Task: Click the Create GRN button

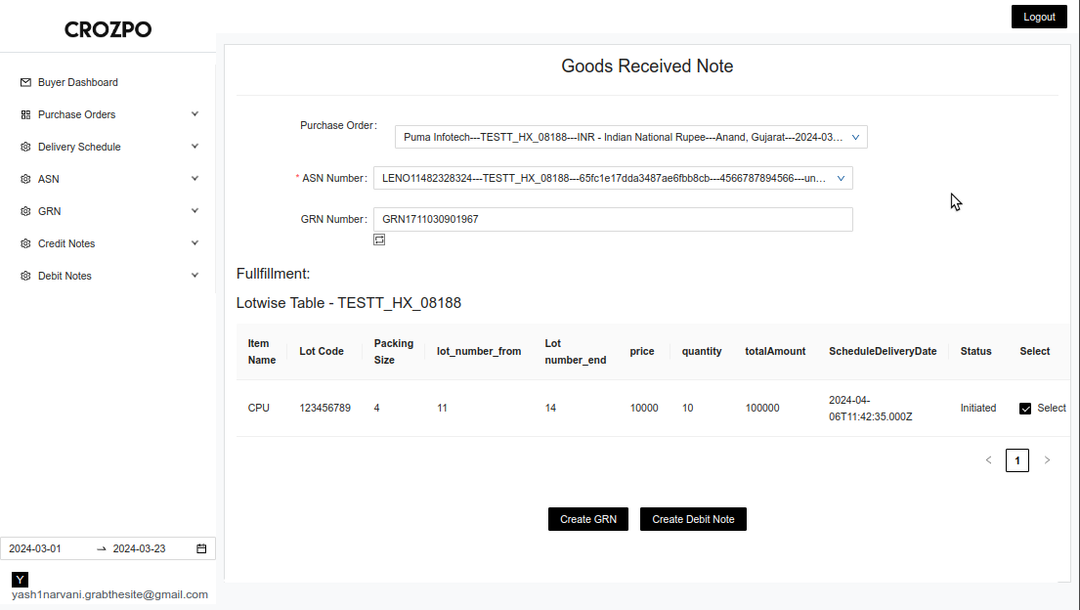Action: 587,519
